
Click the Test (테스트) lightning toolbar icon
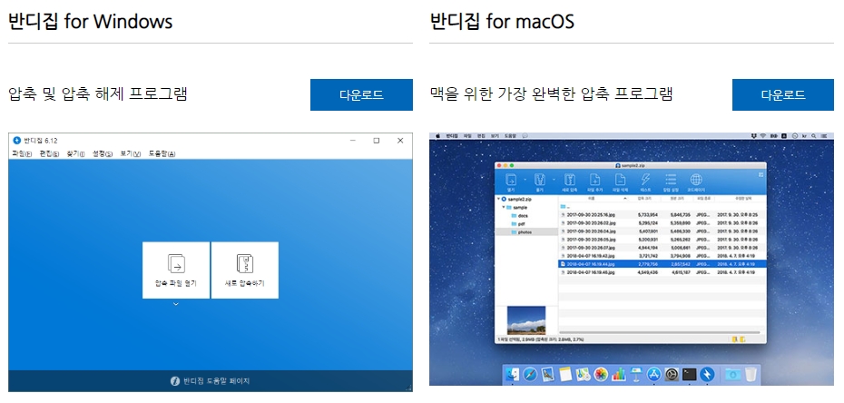pyautogui.click(x=646, y=180)
